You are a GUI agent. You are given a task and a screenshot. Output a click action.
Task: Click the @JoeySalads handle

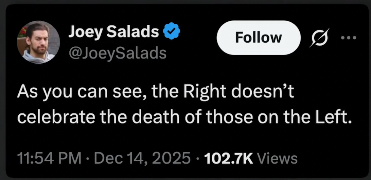117,53
